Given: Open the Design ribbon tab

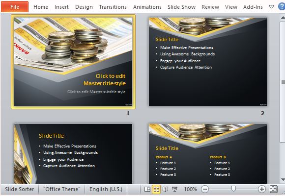Looking at the screenshot, I should point(84,7).
